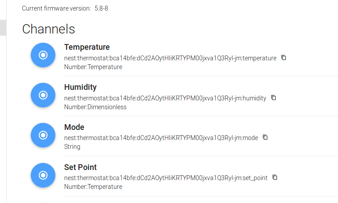
Task: Copy the Set Point channel UID
Action: (x=275, y=177)
